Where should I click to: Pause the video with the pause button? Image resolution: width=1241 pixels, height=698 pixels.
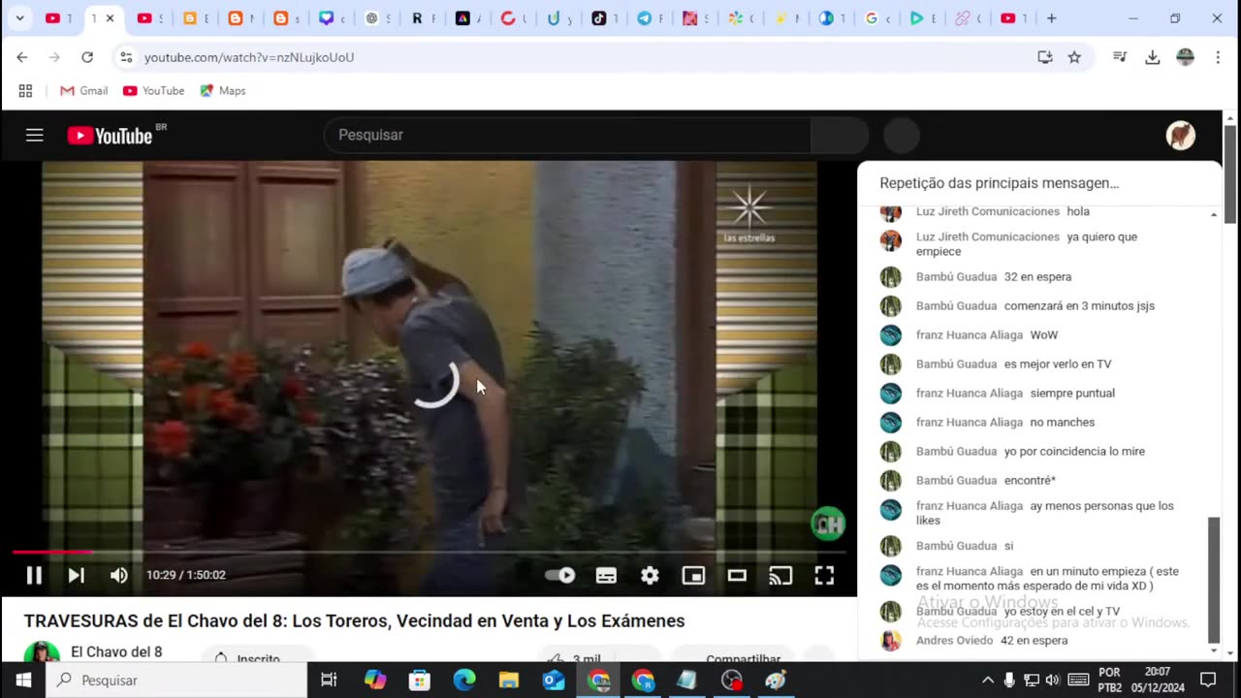click(x=34, y=575)
